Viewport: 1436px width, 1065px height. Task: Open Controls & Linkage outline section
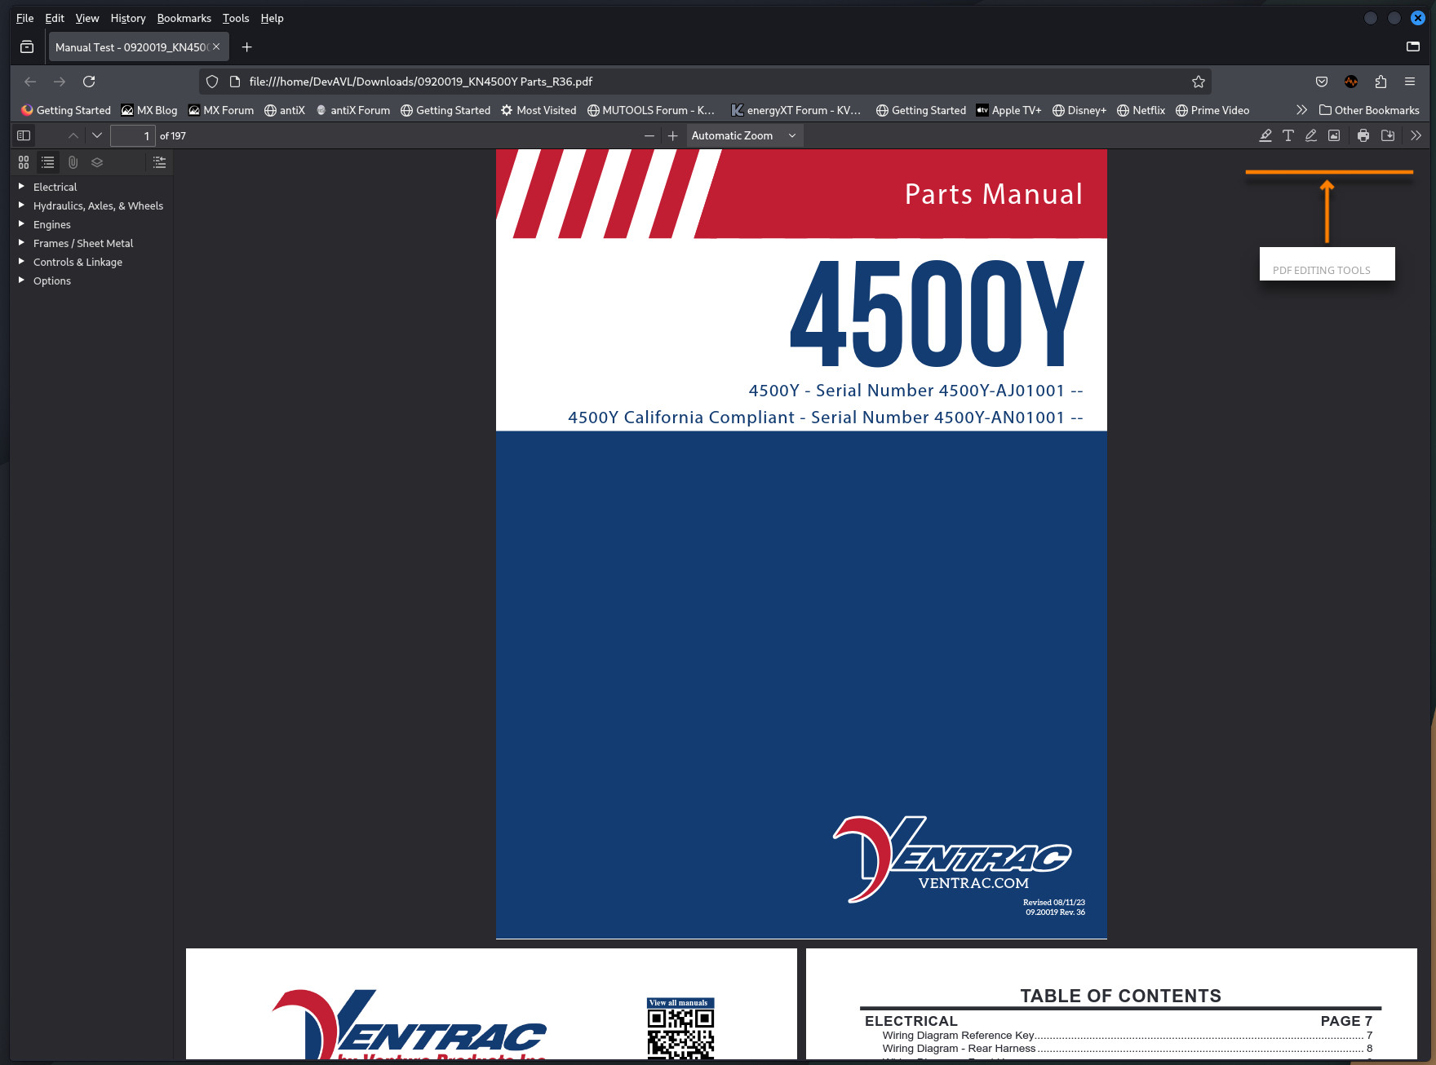pyautogui.click(x=78, y=262)
